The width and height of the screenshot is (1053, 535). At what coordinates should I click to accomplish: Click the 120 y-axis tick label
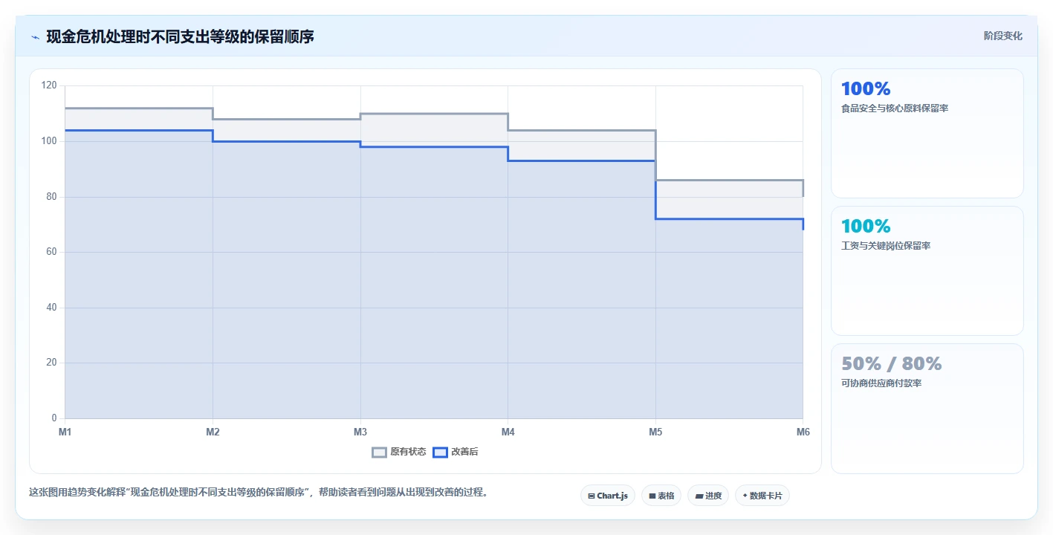pyautogui.click(x=49, y=85)
